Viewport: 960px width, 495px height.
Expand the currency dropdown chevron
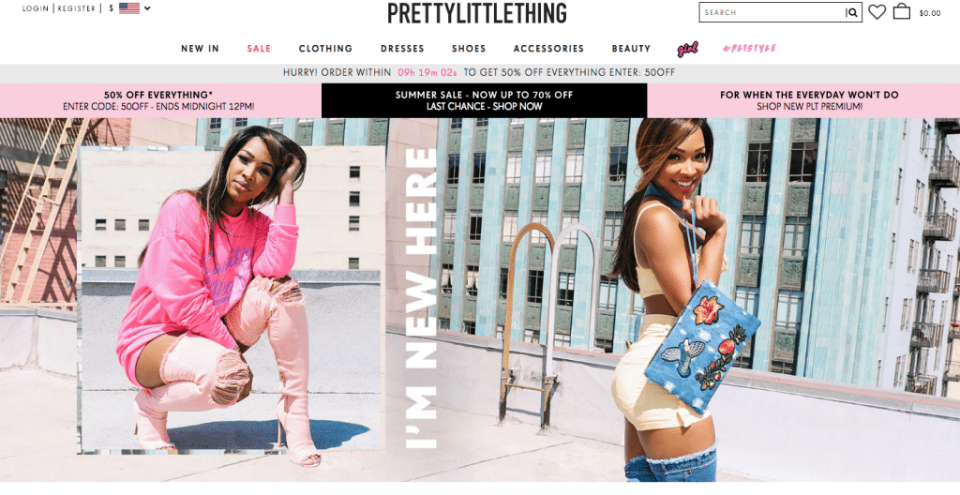(x=147, y=8)
